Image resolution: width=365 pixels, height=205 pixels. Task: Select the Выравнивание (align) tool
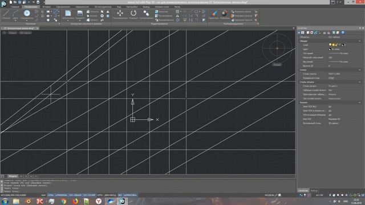[164, 20]
